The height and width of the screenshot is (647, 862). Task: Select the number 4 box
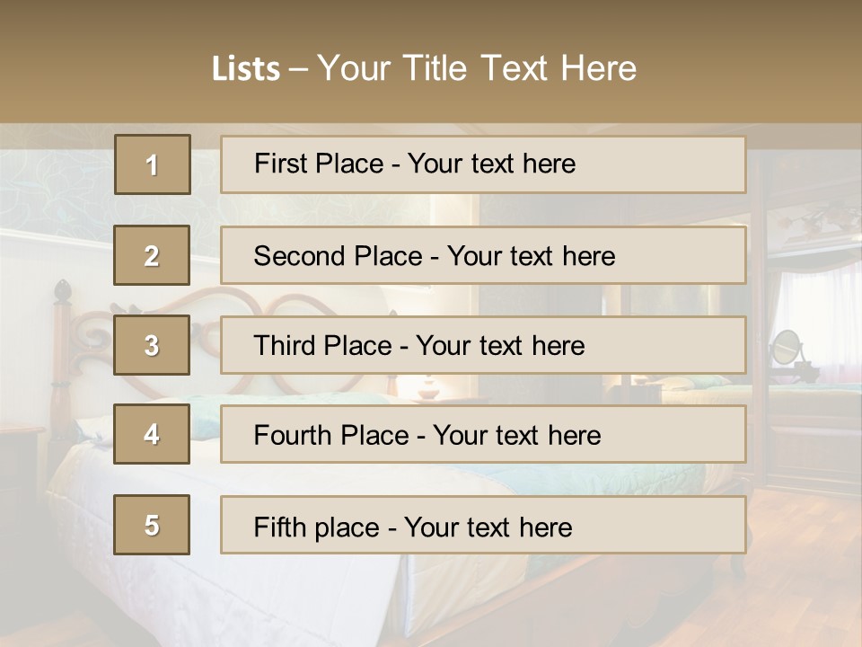pos(152,434)
